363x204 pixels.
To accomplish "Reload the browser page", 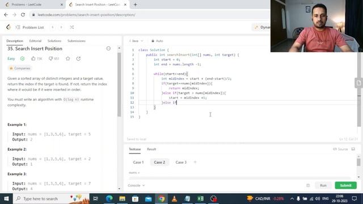I will (23, 15).
